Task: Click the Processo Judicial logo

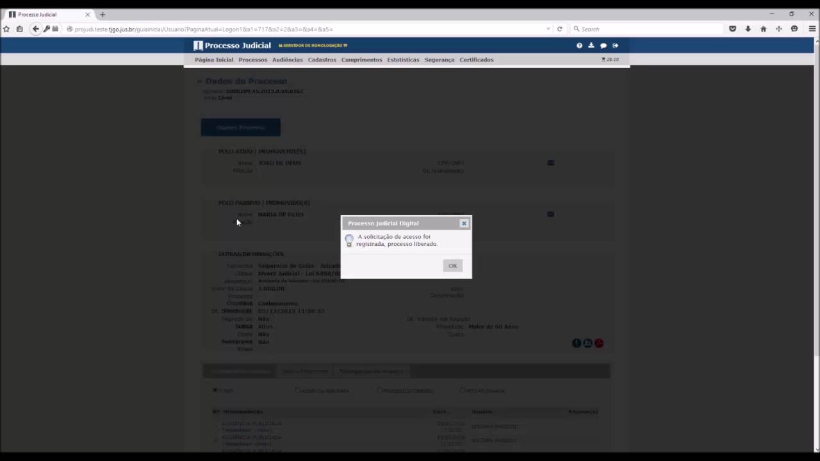Action: (232, 45)
